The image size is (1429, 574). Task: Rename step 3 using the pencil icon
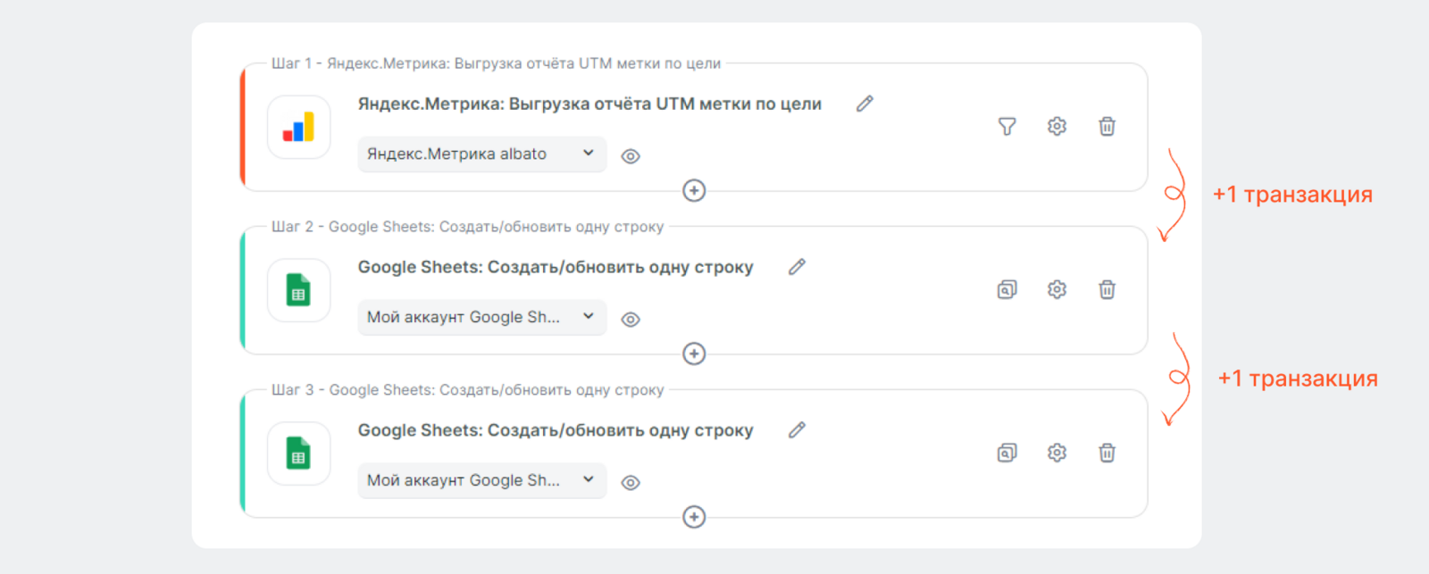click(797, 430)
